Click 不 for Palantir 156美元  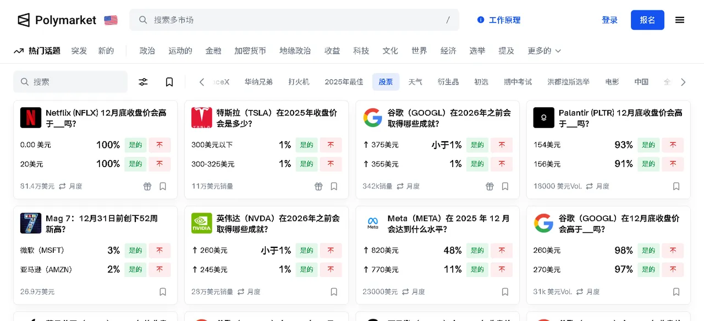click(x=673, y=164)
